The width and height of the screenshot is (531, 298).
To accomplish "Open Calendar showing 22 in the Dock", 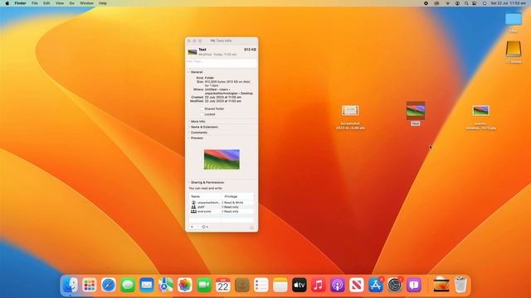I will tap(223, 285).
